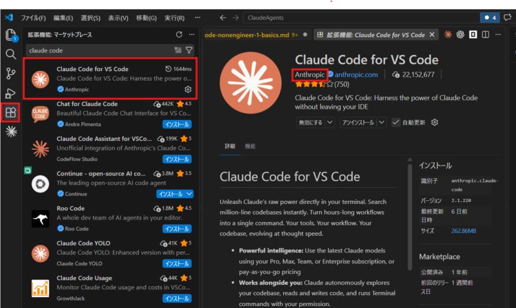516x308 pixels.
Task: Click the 無効にする button
Action: click(x=310, y=123)
